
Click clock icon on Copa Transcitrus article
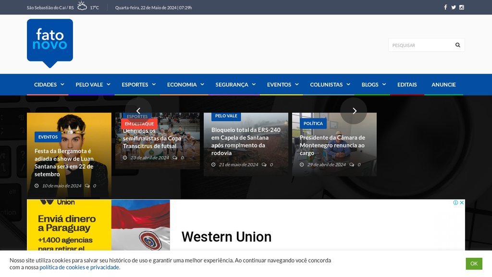click(125, 158)
